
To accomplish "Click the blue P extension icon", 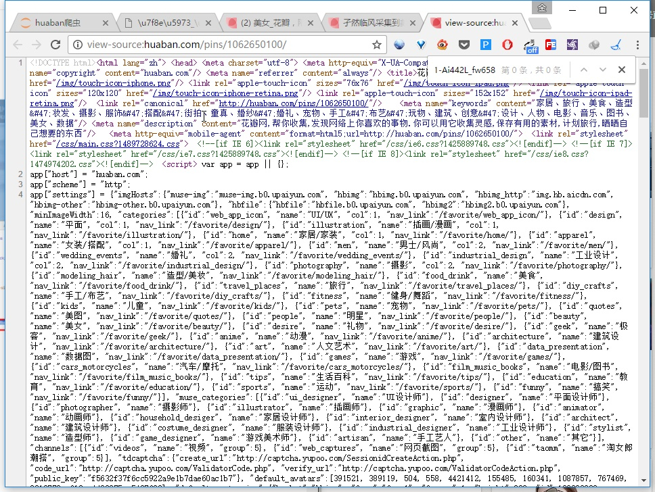I will [x=485, y=45].
